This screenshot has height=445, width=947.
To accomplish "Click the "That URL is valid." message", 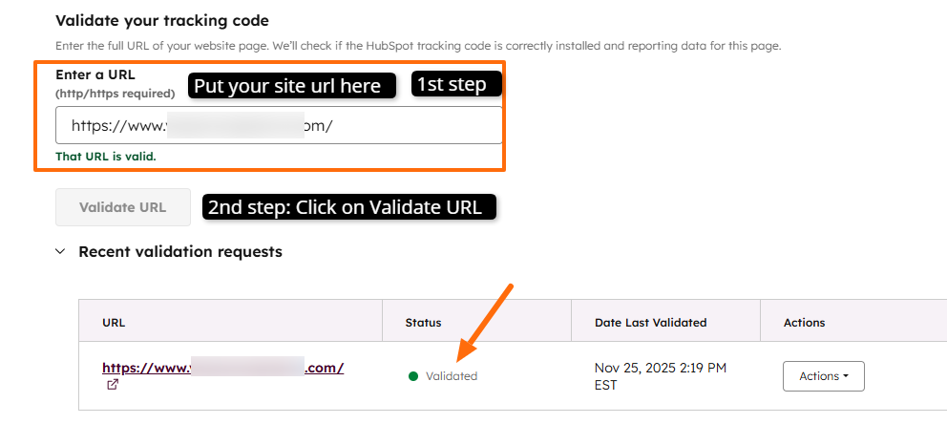I will pyautogui.click(x=105, y=157).
